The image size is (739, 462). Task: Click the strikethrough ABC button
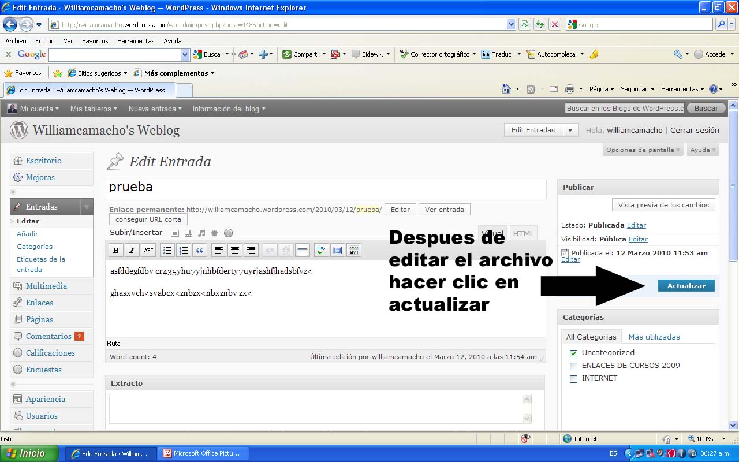[148, 250]
